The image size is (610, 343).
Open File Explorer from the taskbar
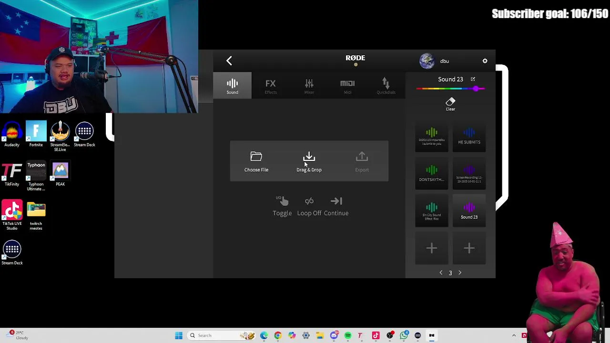tap(320, 335)
